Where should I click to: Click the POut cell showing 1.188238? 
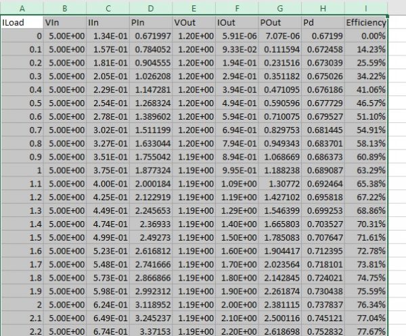point(280,169)
